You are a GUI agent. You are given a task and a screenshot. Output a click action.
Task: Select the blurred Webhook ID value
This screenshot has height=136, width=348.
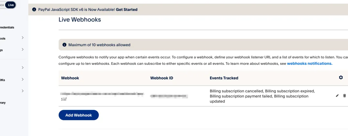169,96
